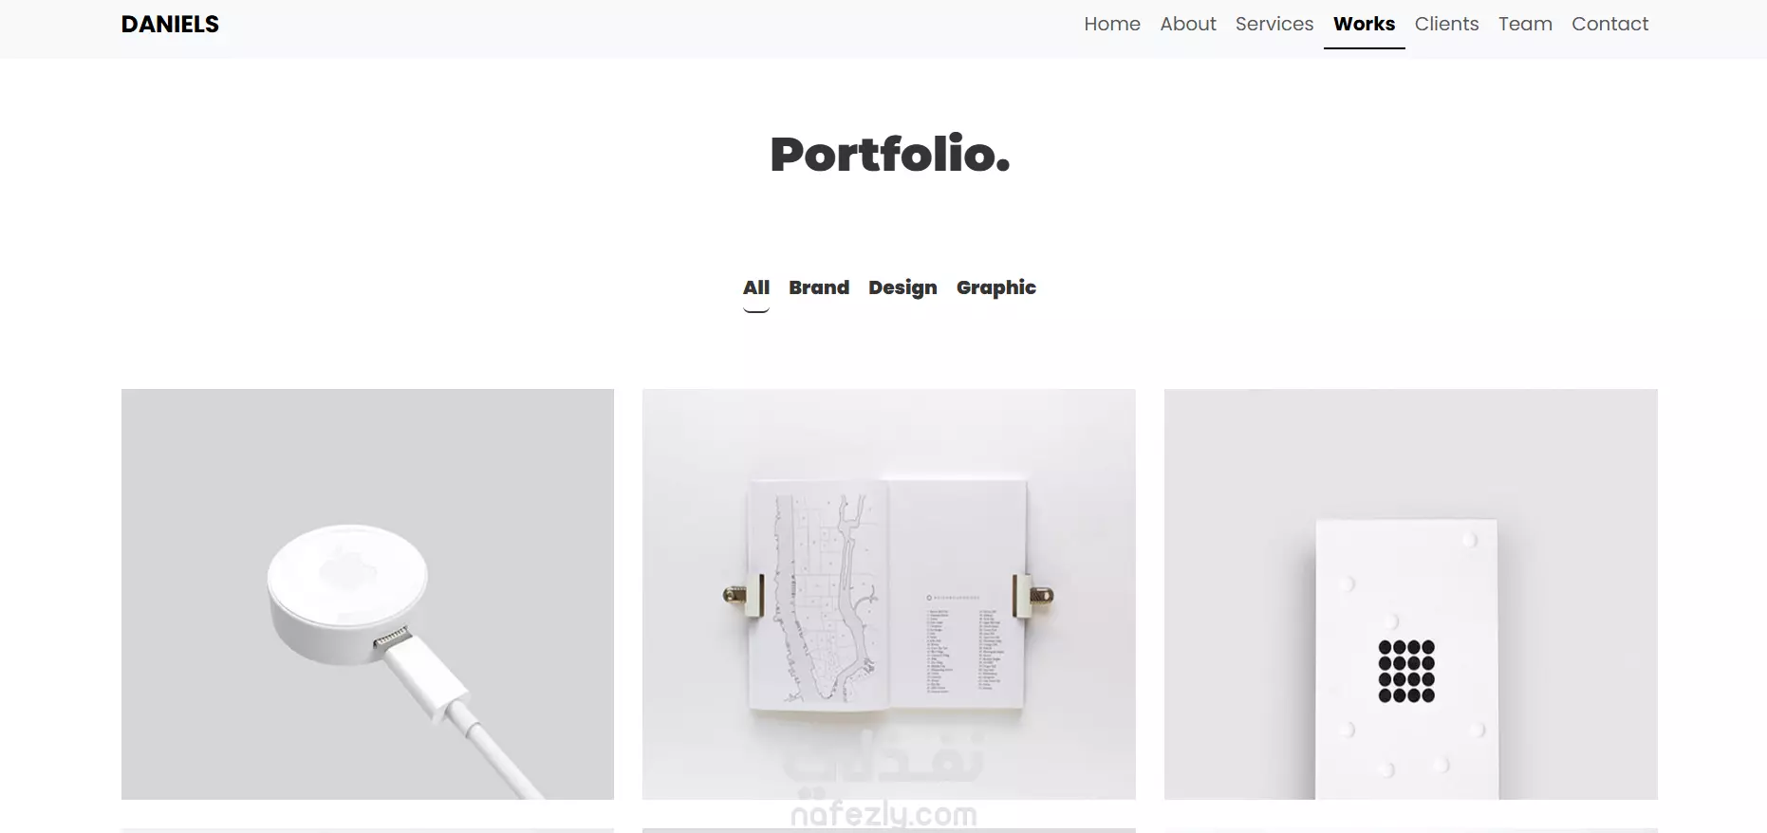The width and height of the screenshot is (1767, 833).
Task: Open the white Apple charger thumbnail
Action: (367, 594)
